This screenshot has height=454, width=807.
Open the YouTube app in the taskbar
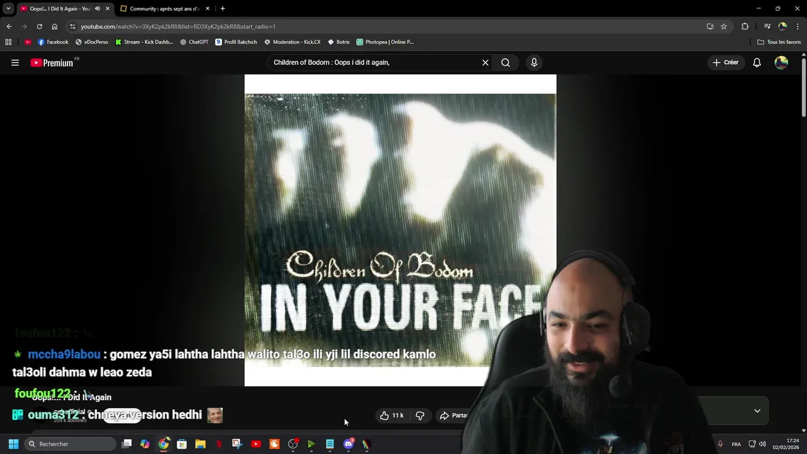click(x=256, y=444)
